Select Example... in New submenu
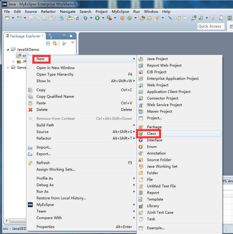Image resolution: width=233 pixels, height=234 pixels. 179,228
